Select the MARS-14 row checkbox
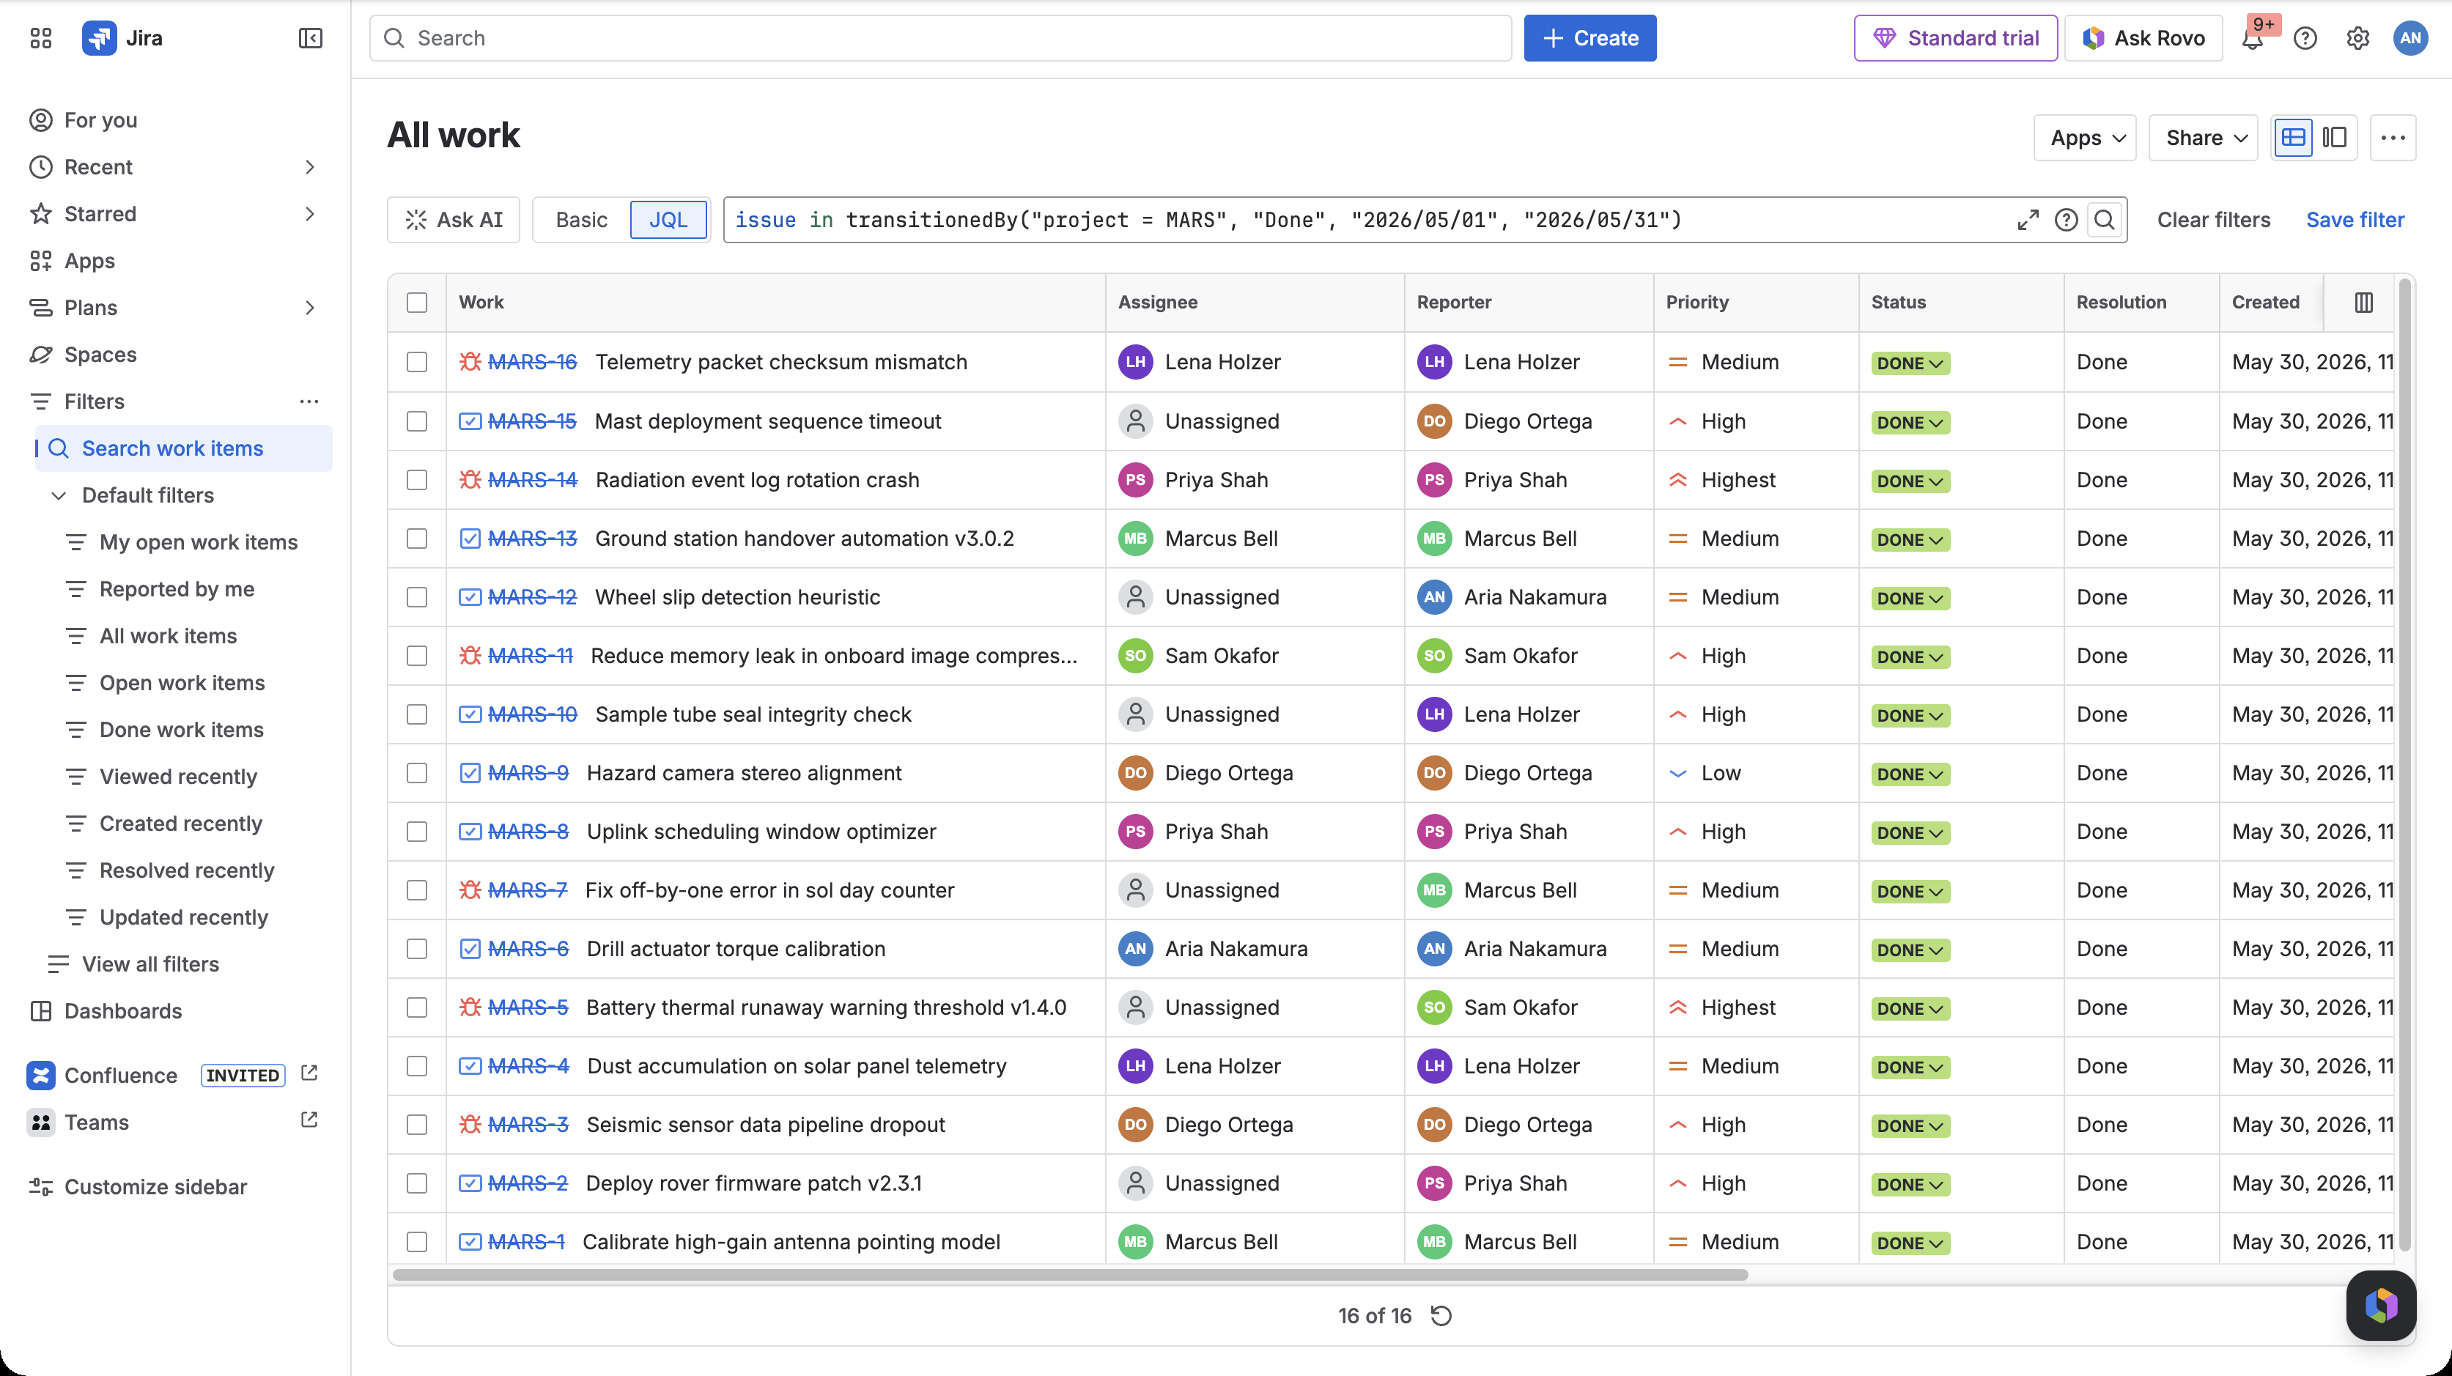 tap(417, 480)
